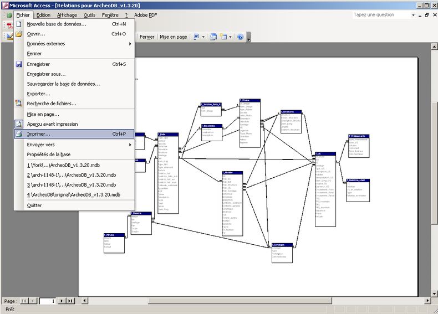Select Imprimer in the Fichier menu

pos(75,134)
